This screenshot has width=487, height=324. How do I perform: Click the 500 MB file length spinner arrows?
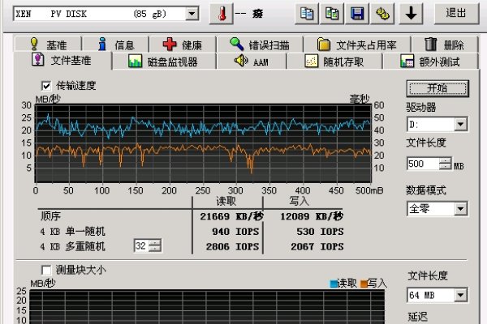point(445,164)
